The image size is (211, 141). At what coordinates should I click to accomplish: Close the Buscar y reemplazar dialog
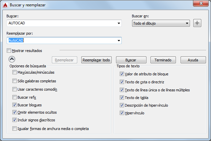(201, 3)
